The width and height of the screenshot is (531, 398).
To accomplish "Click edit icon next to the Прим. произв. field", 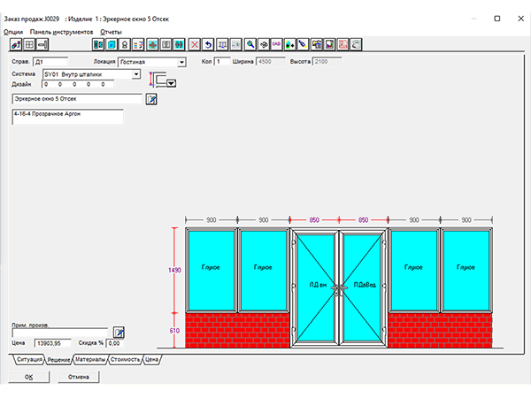I will [119, 332].
